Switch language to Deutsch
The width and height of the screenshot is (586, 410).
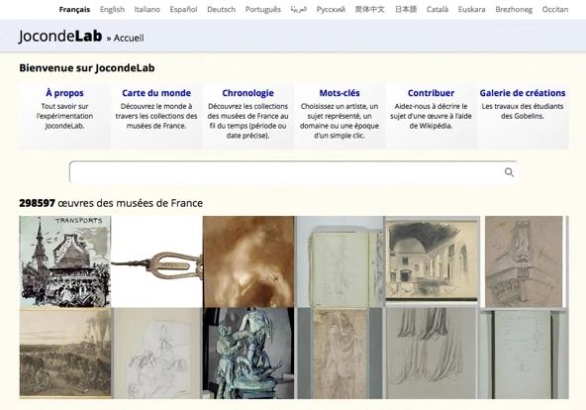click(x=222, y=9)
